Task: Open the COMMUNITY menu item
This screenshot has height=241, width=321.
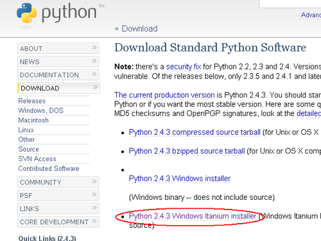Action: click(58, 182)
